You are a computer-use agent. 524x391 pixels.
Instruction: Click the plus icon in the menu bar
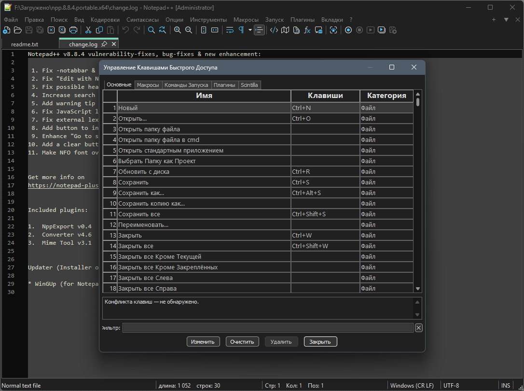(494, 20)
